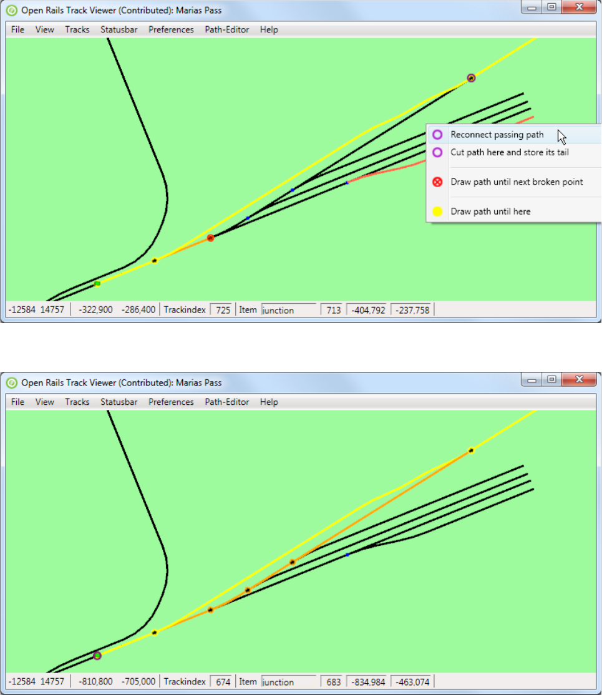This screenshot has height=695, width=602.
Task: Click yellow dot icon beside Draw path until here
Action: tap(437, 211)
